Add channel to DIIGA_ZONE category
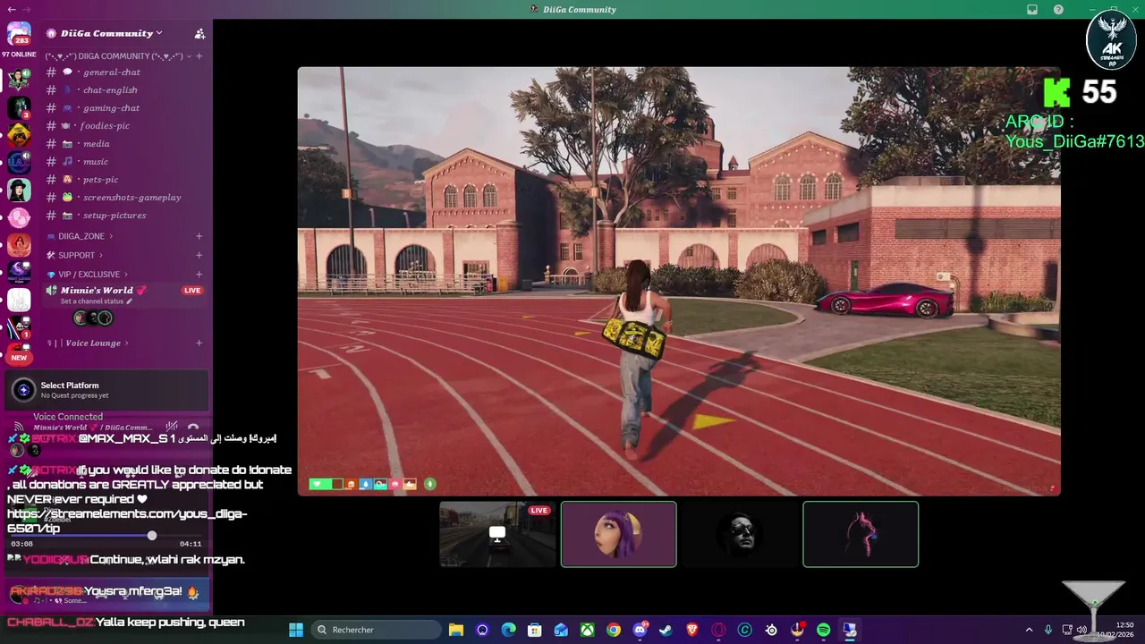 tap(199, 236)
